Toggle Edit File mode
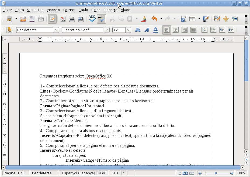The width and height of the screenshot is (250, 177). click(52, 19)
